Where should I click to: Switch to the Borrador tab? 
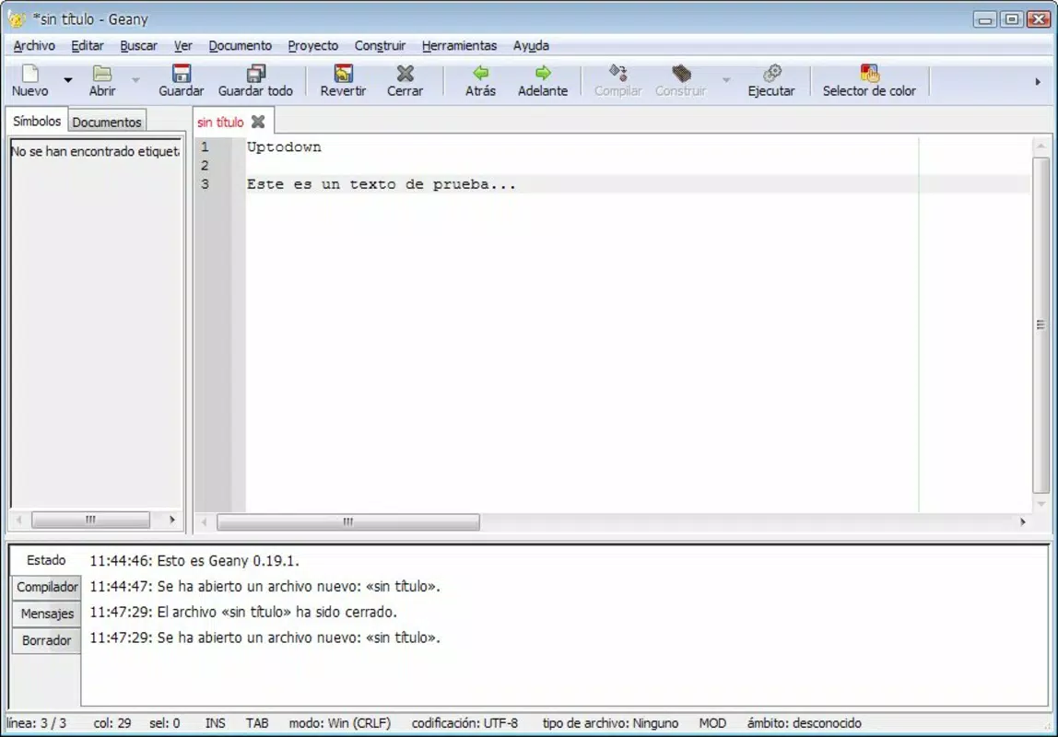pyautogui.click(x=47, y=640)
